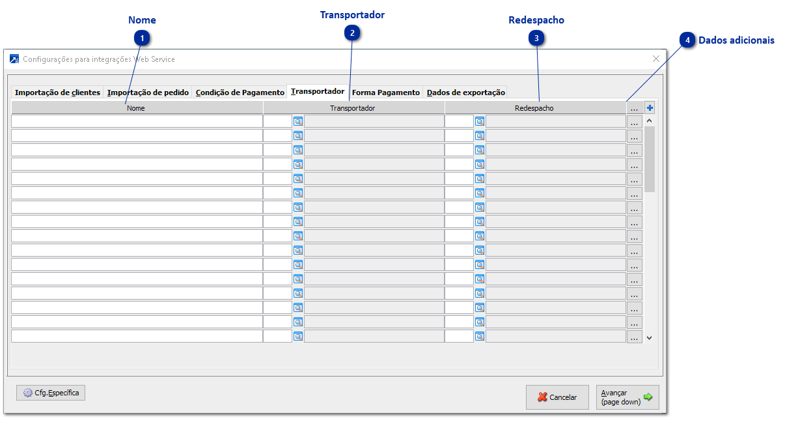
Task: Click the first row Transportador code field
Action: pos(277,121)
